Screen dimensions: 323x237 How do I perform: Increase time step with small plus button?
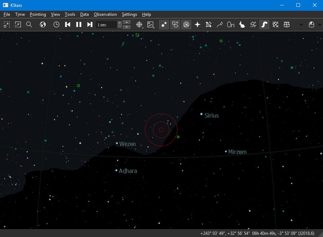(119, 23)
